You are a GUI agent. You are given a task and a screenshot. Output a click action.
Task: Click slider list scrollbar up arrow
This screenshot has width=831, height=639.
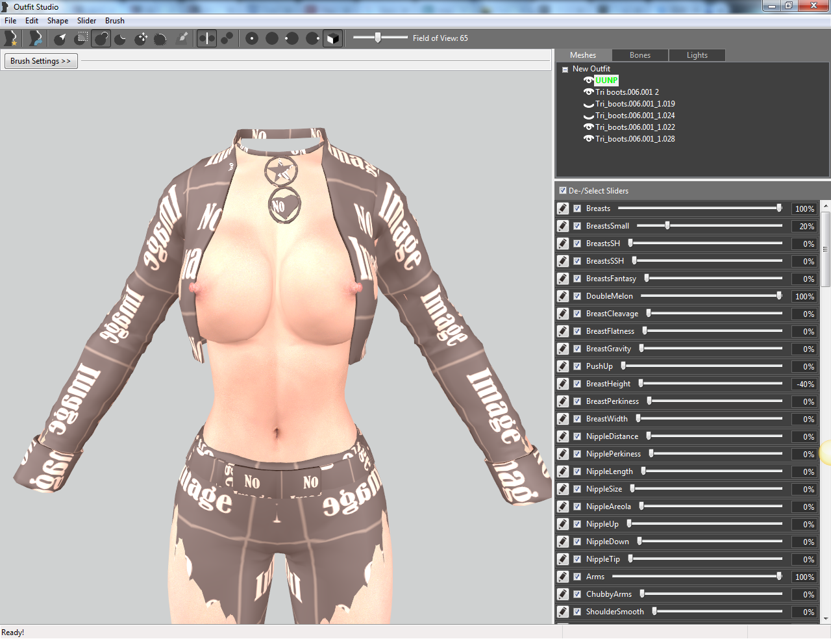(826, 206)
